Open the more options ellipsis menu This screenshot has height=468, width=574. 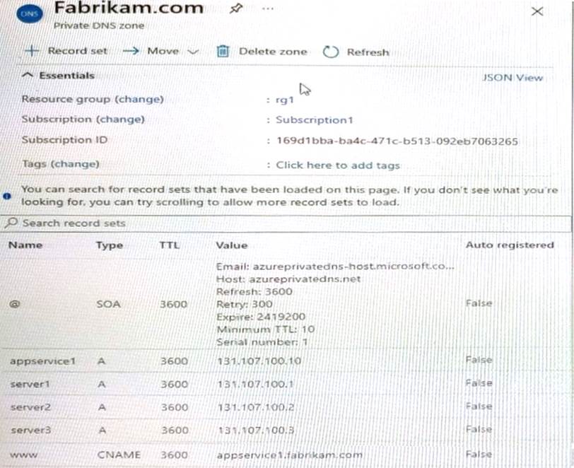267,9
